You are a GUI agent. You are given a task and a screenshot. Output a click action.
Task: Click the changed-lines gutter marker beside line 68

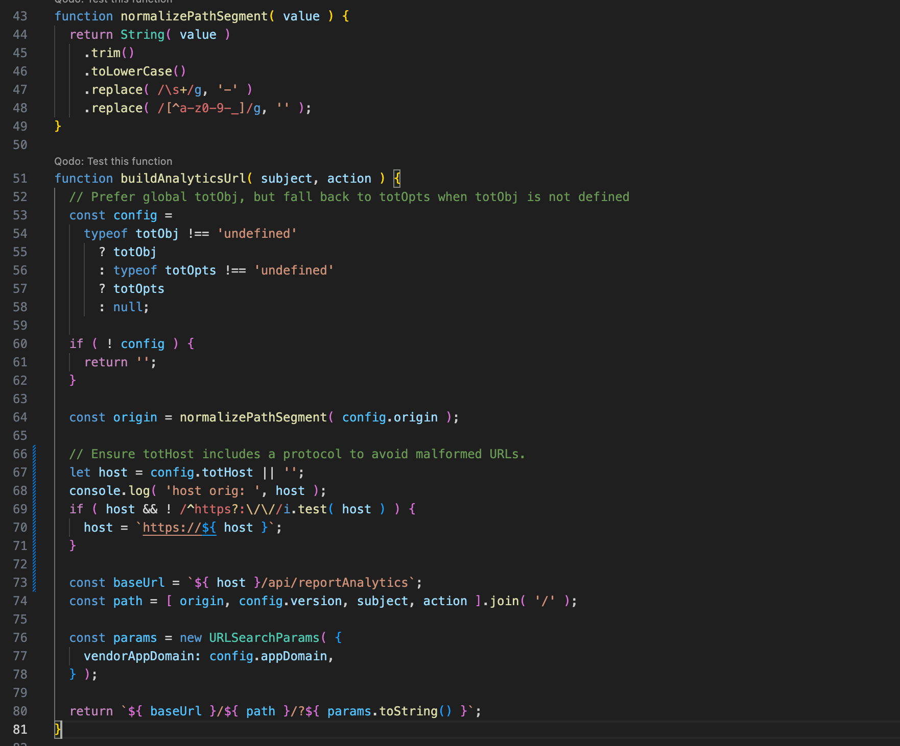coord(34,491)
